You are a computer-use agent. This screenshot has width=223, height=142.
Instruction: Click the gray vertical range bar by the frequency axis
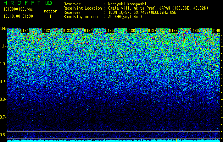click(x=7, y=109)
